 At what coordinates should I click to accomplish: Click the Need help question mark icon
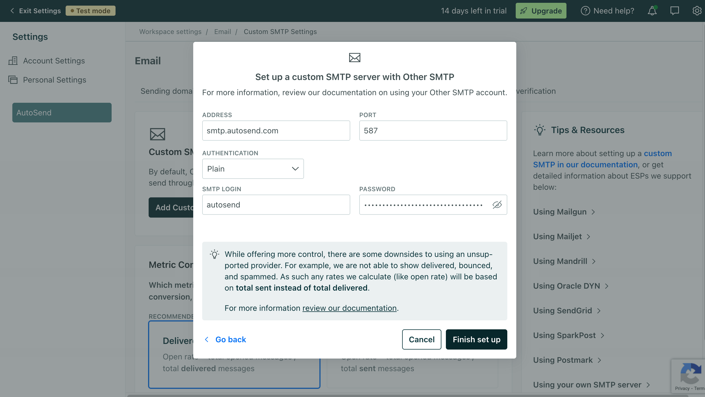pos(585,11)
